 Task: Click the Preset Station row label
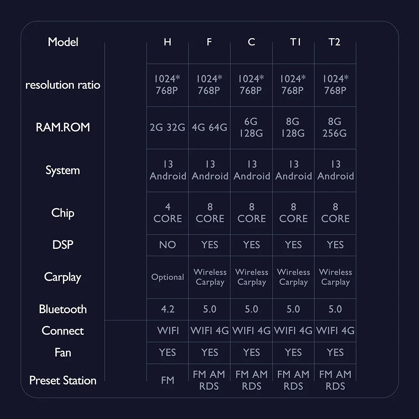[63, 380]
